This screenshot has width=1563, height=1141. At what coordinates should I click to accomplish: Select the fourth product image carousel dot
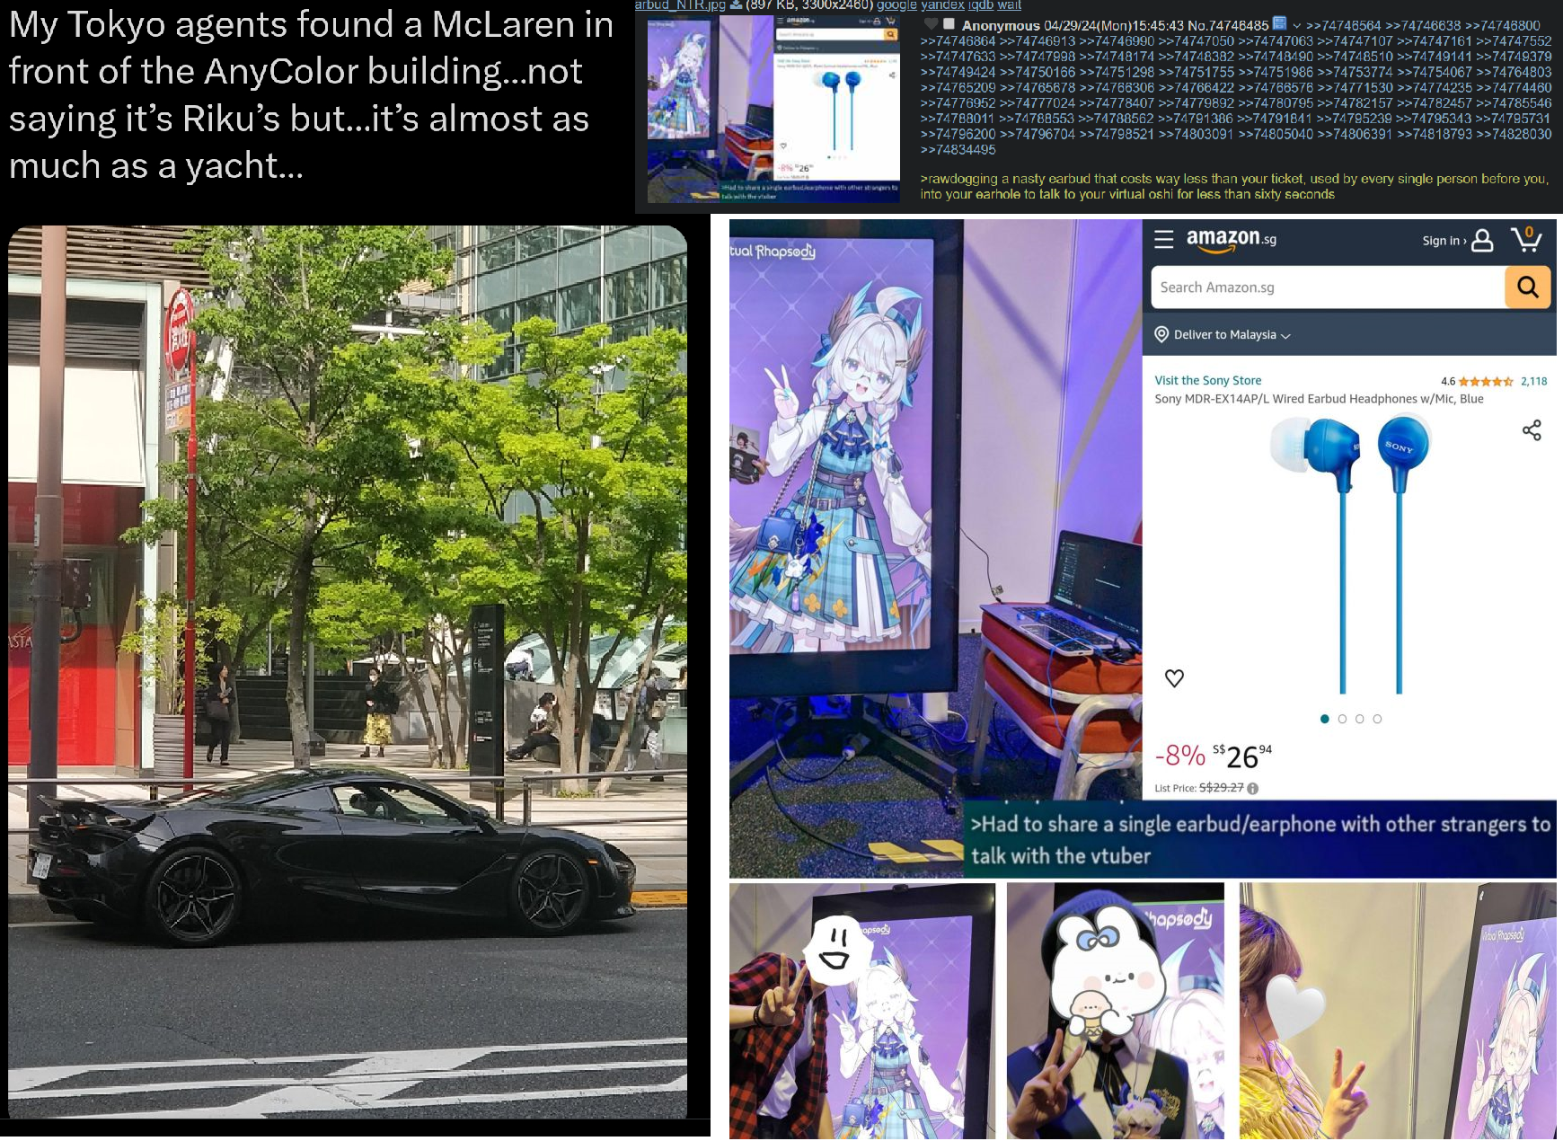[1377, 719]
